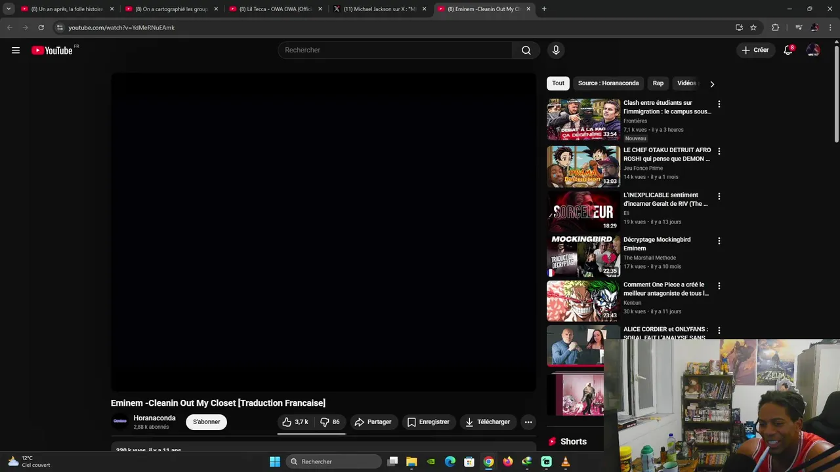Viewport: 840px width, 472px height.
Task: Select the 'Tout' filter chip
Action: click(558, 83)
